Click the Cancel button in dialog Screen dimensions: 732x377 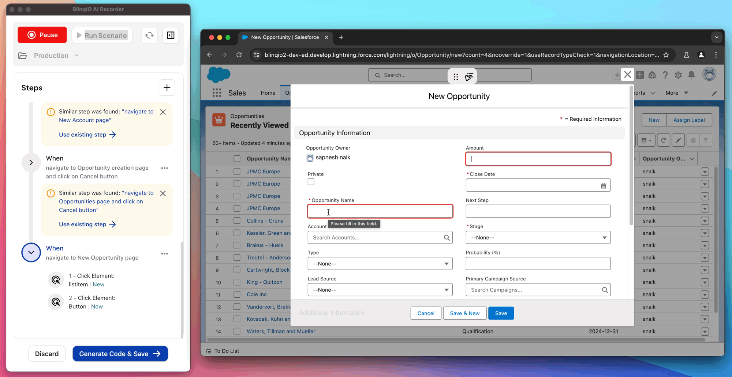tap(426, 313)
